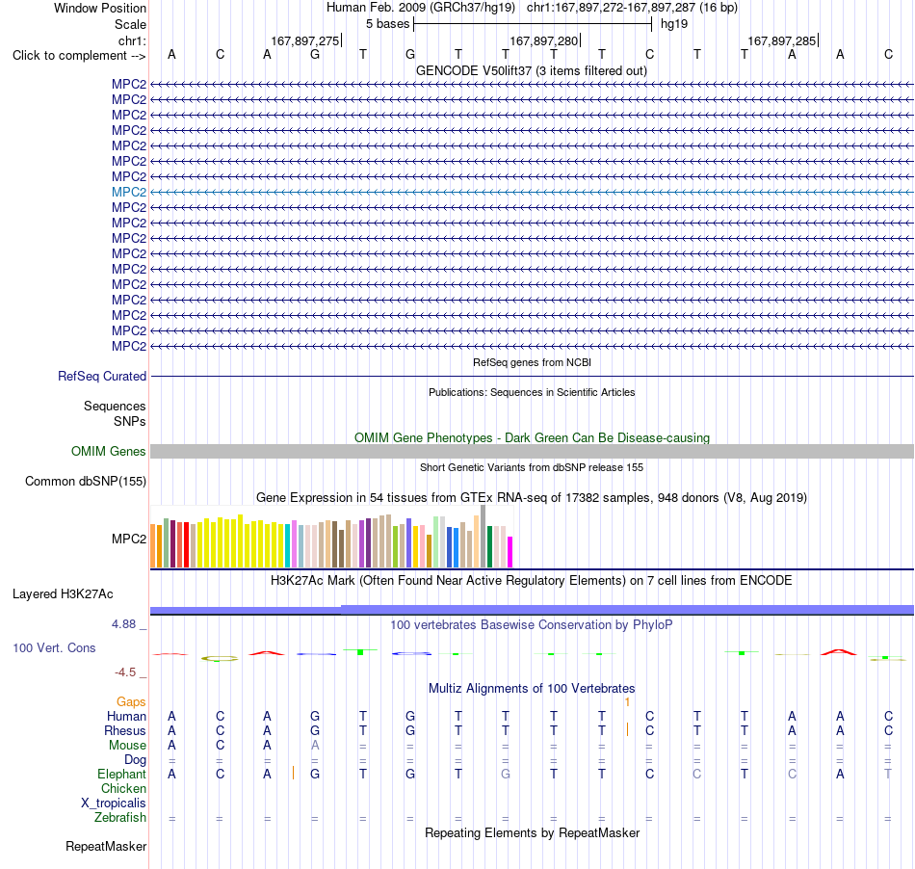The height and width of the screenshot is (869, 915).
Task: Select the 167,897,285 coordinate label
Action: 781,40
